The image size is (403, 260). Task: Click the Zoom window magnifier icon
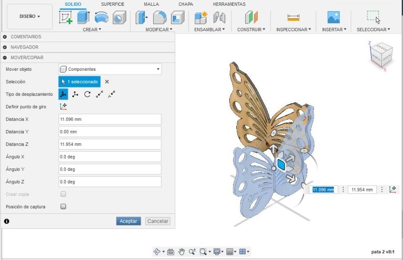coord(203,252)
